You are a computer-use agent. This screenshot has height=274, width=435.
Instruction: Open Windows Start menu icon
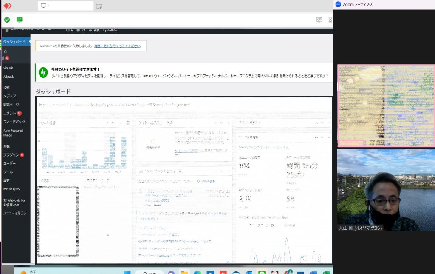126,271
